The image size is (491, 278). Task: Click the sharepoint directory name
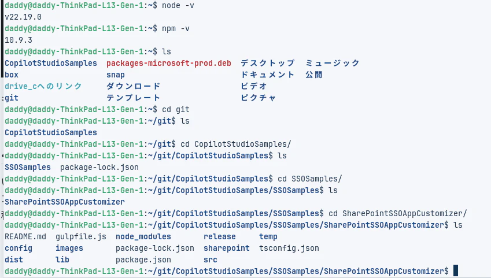(x=227, y=249)
